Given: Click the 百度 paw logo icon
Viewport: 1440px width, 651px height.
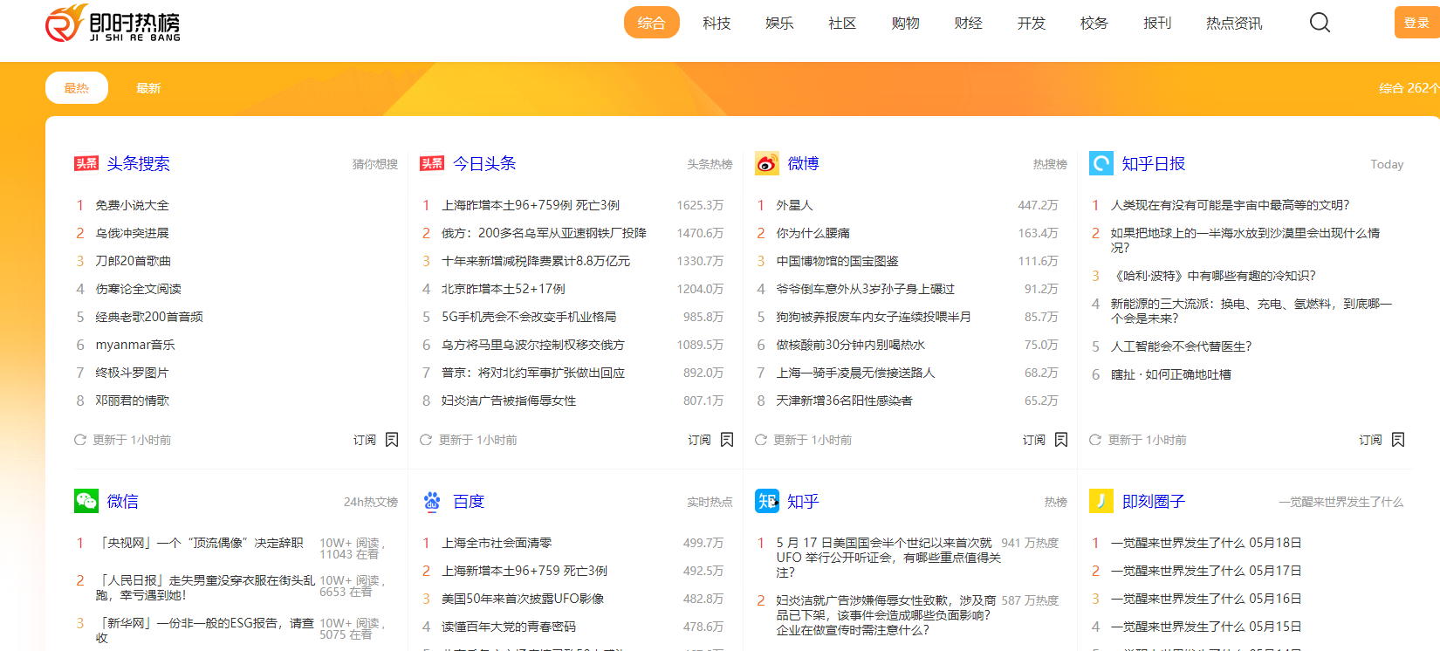Looking at the screenshot, I should click(432, 501).
